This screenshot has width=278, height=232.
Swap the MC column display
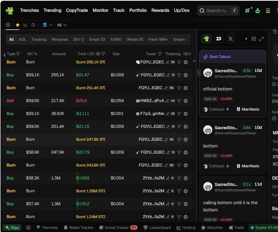(x=36, y=54)
